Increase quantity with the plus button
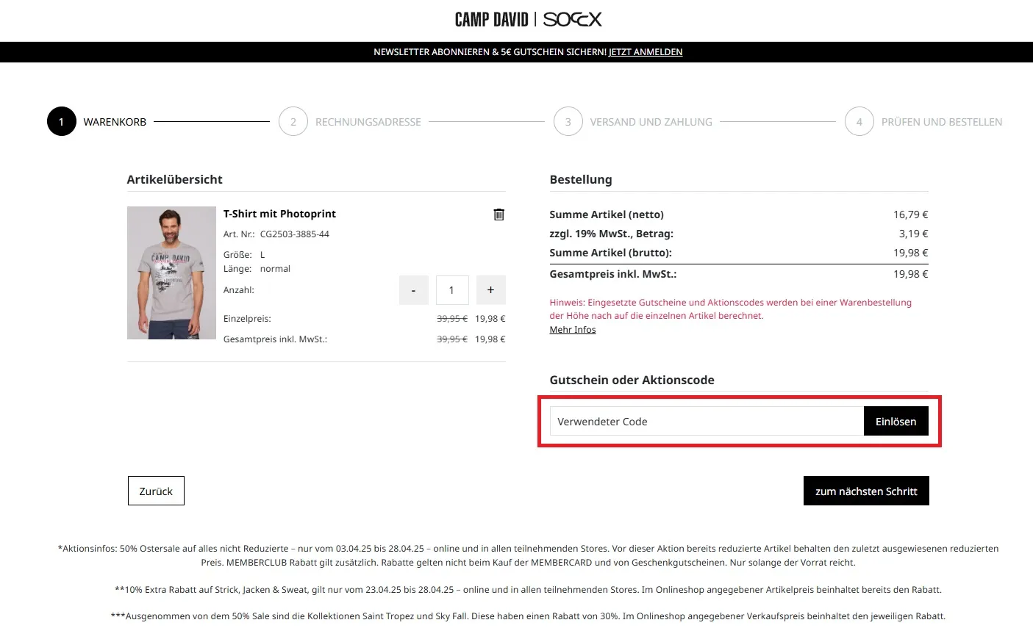1033x642 pixels. tap(490, 290)
